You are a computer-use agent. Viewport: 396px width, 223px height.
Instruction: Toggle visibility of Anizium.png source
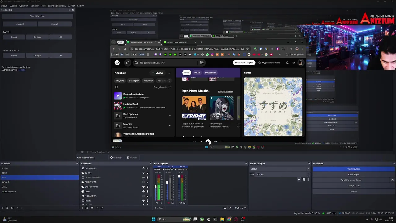point(143,168)
